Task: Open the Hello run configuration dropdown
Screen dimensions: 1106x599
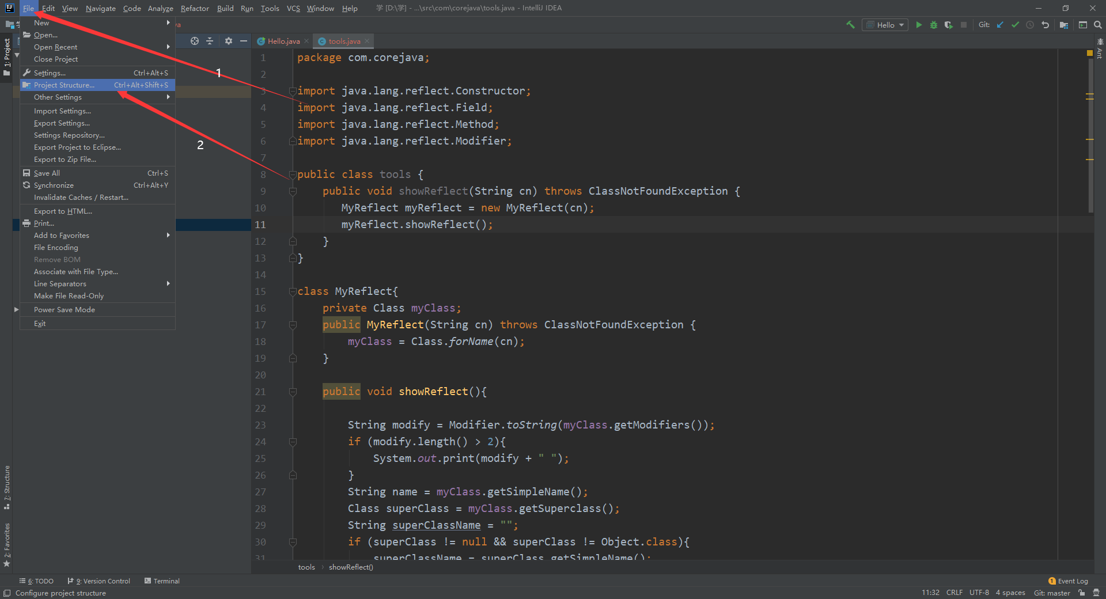Action: click(x=900, y=25)
